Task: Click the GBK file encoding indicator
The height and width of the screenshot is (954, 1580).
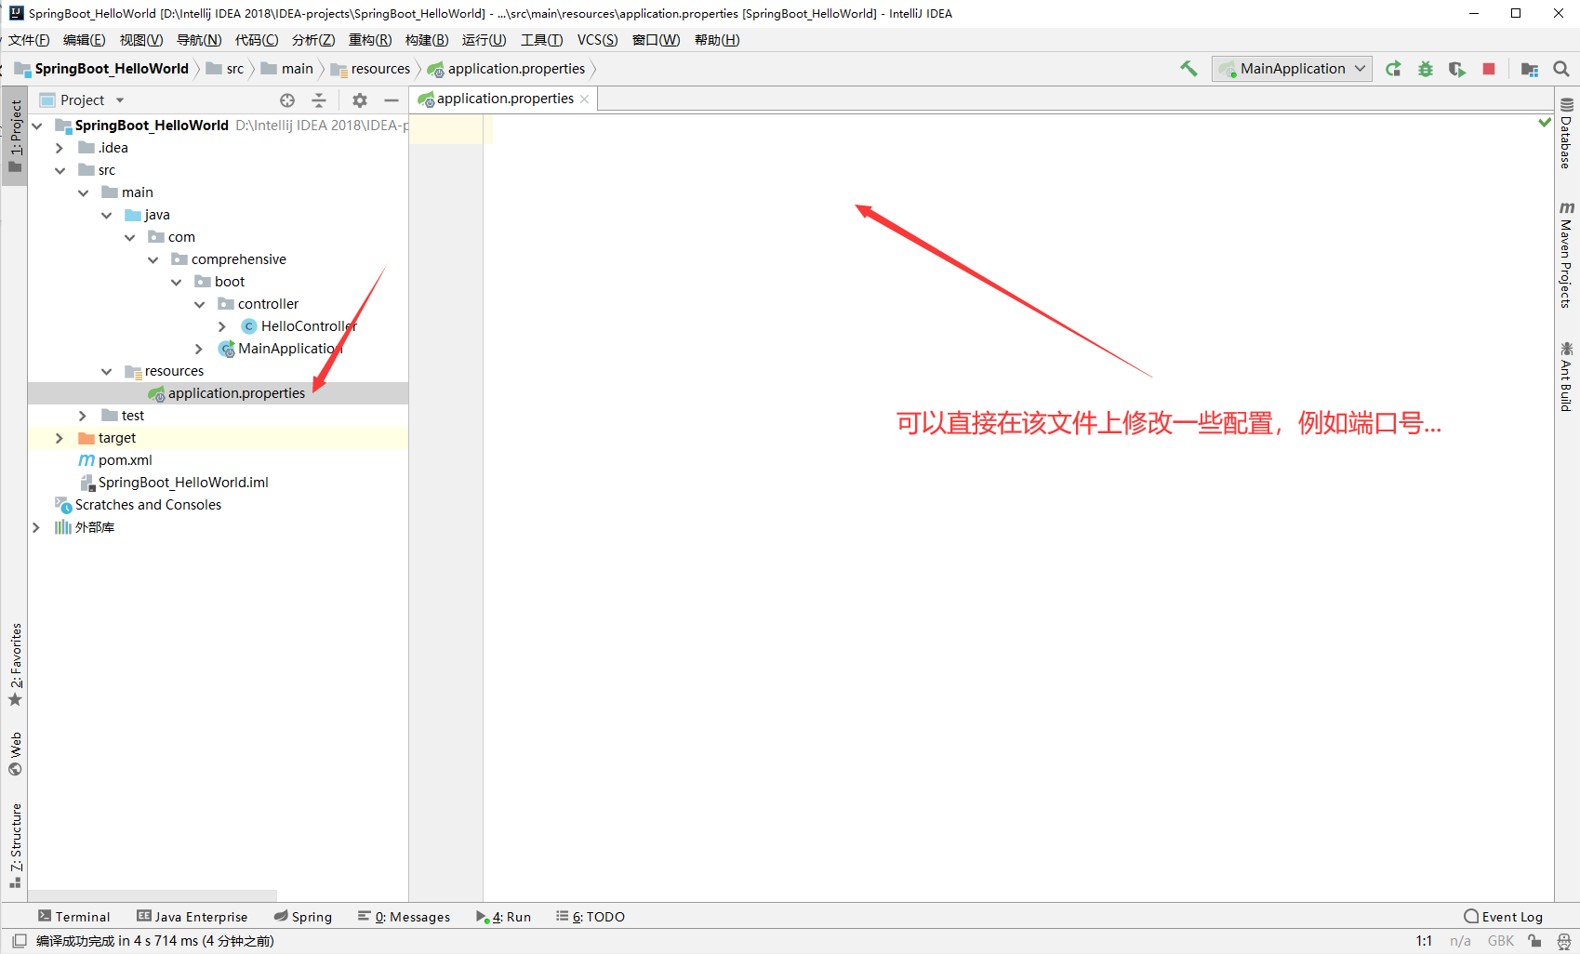Action: (x=1501, y=941)
